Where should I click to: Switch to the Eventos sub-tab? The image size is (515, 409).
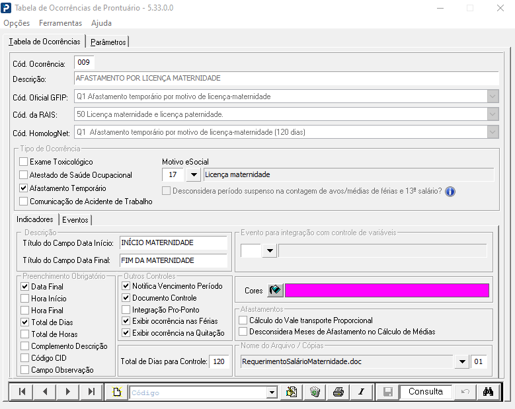click(75, 219)
